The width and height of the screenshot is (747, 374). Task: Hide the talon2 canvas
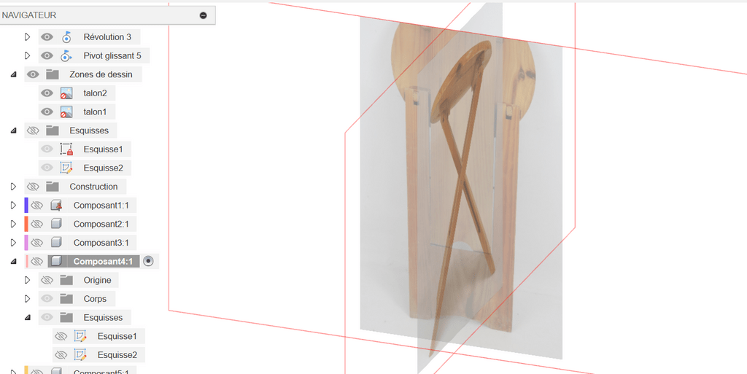(x=47, y=93)
